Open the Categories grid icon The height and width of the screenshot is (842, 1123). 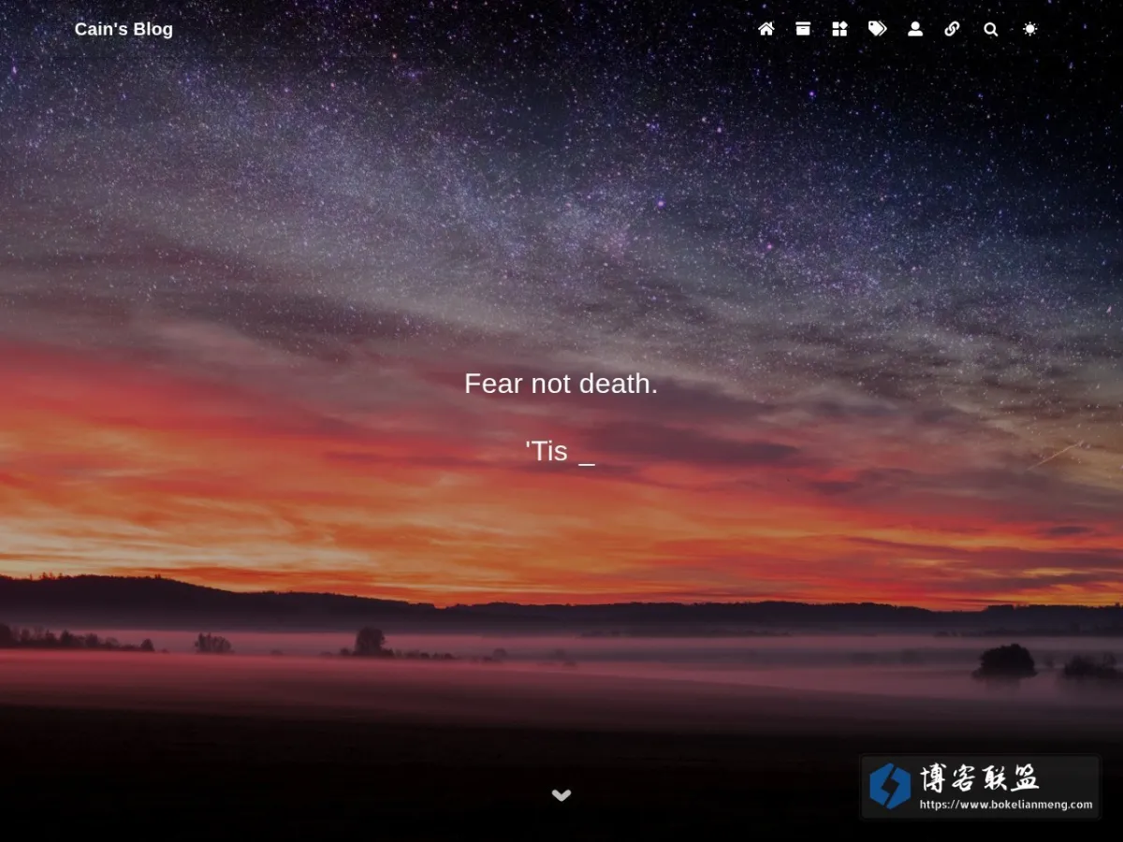tap(839, 29)
